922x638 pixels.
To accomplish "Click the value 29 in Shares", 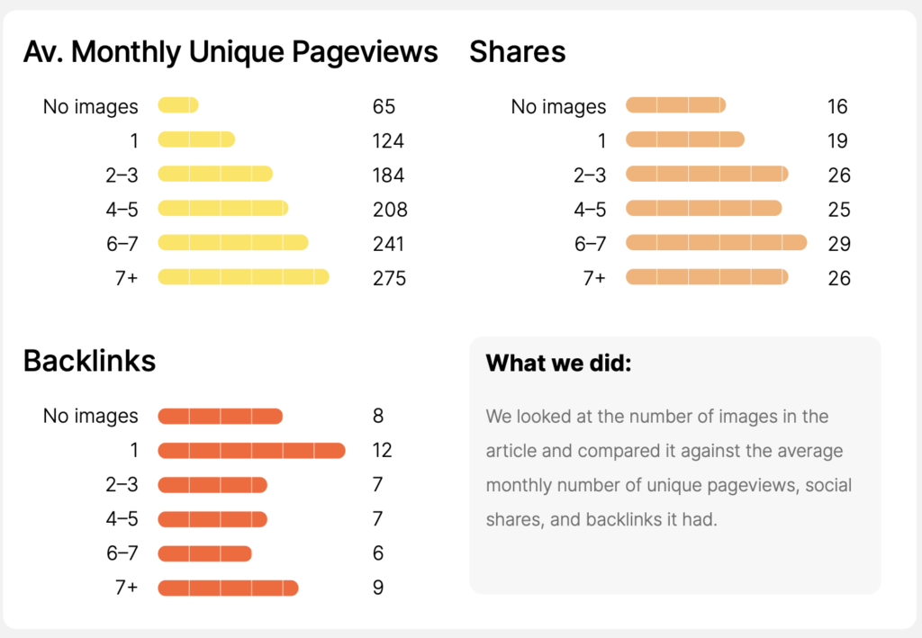I will [839, 244].
